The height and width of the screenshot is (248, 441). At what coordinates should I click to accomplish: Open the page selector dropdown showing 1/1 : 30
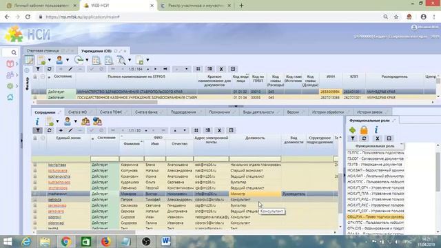click(146, 131)
